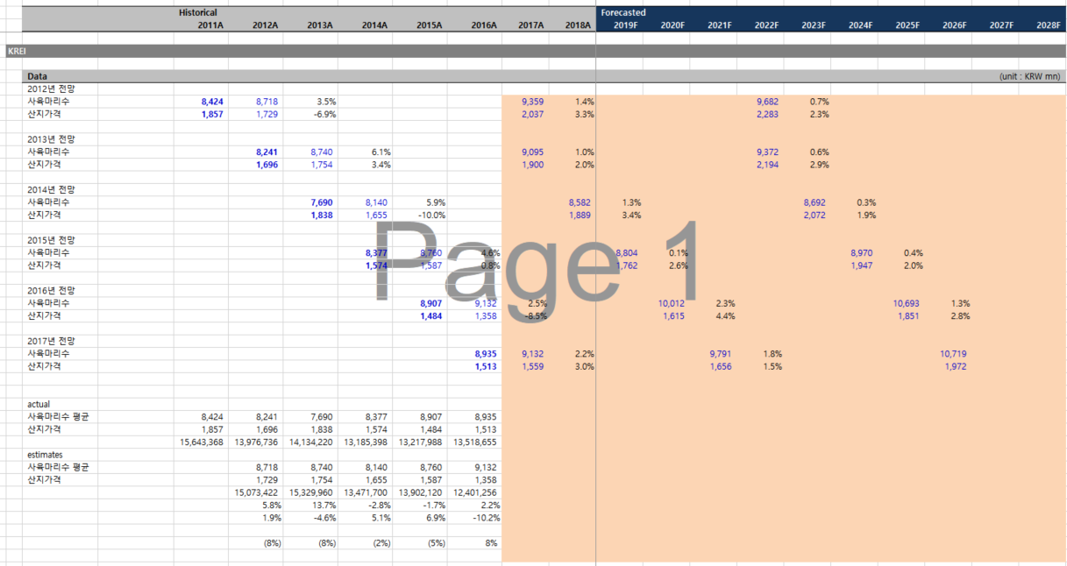Select the cell with value 12,401,256
Image resolution: width=1067 pixels, height=566 pixels.
pyautogui.click(x=475, y=492)
